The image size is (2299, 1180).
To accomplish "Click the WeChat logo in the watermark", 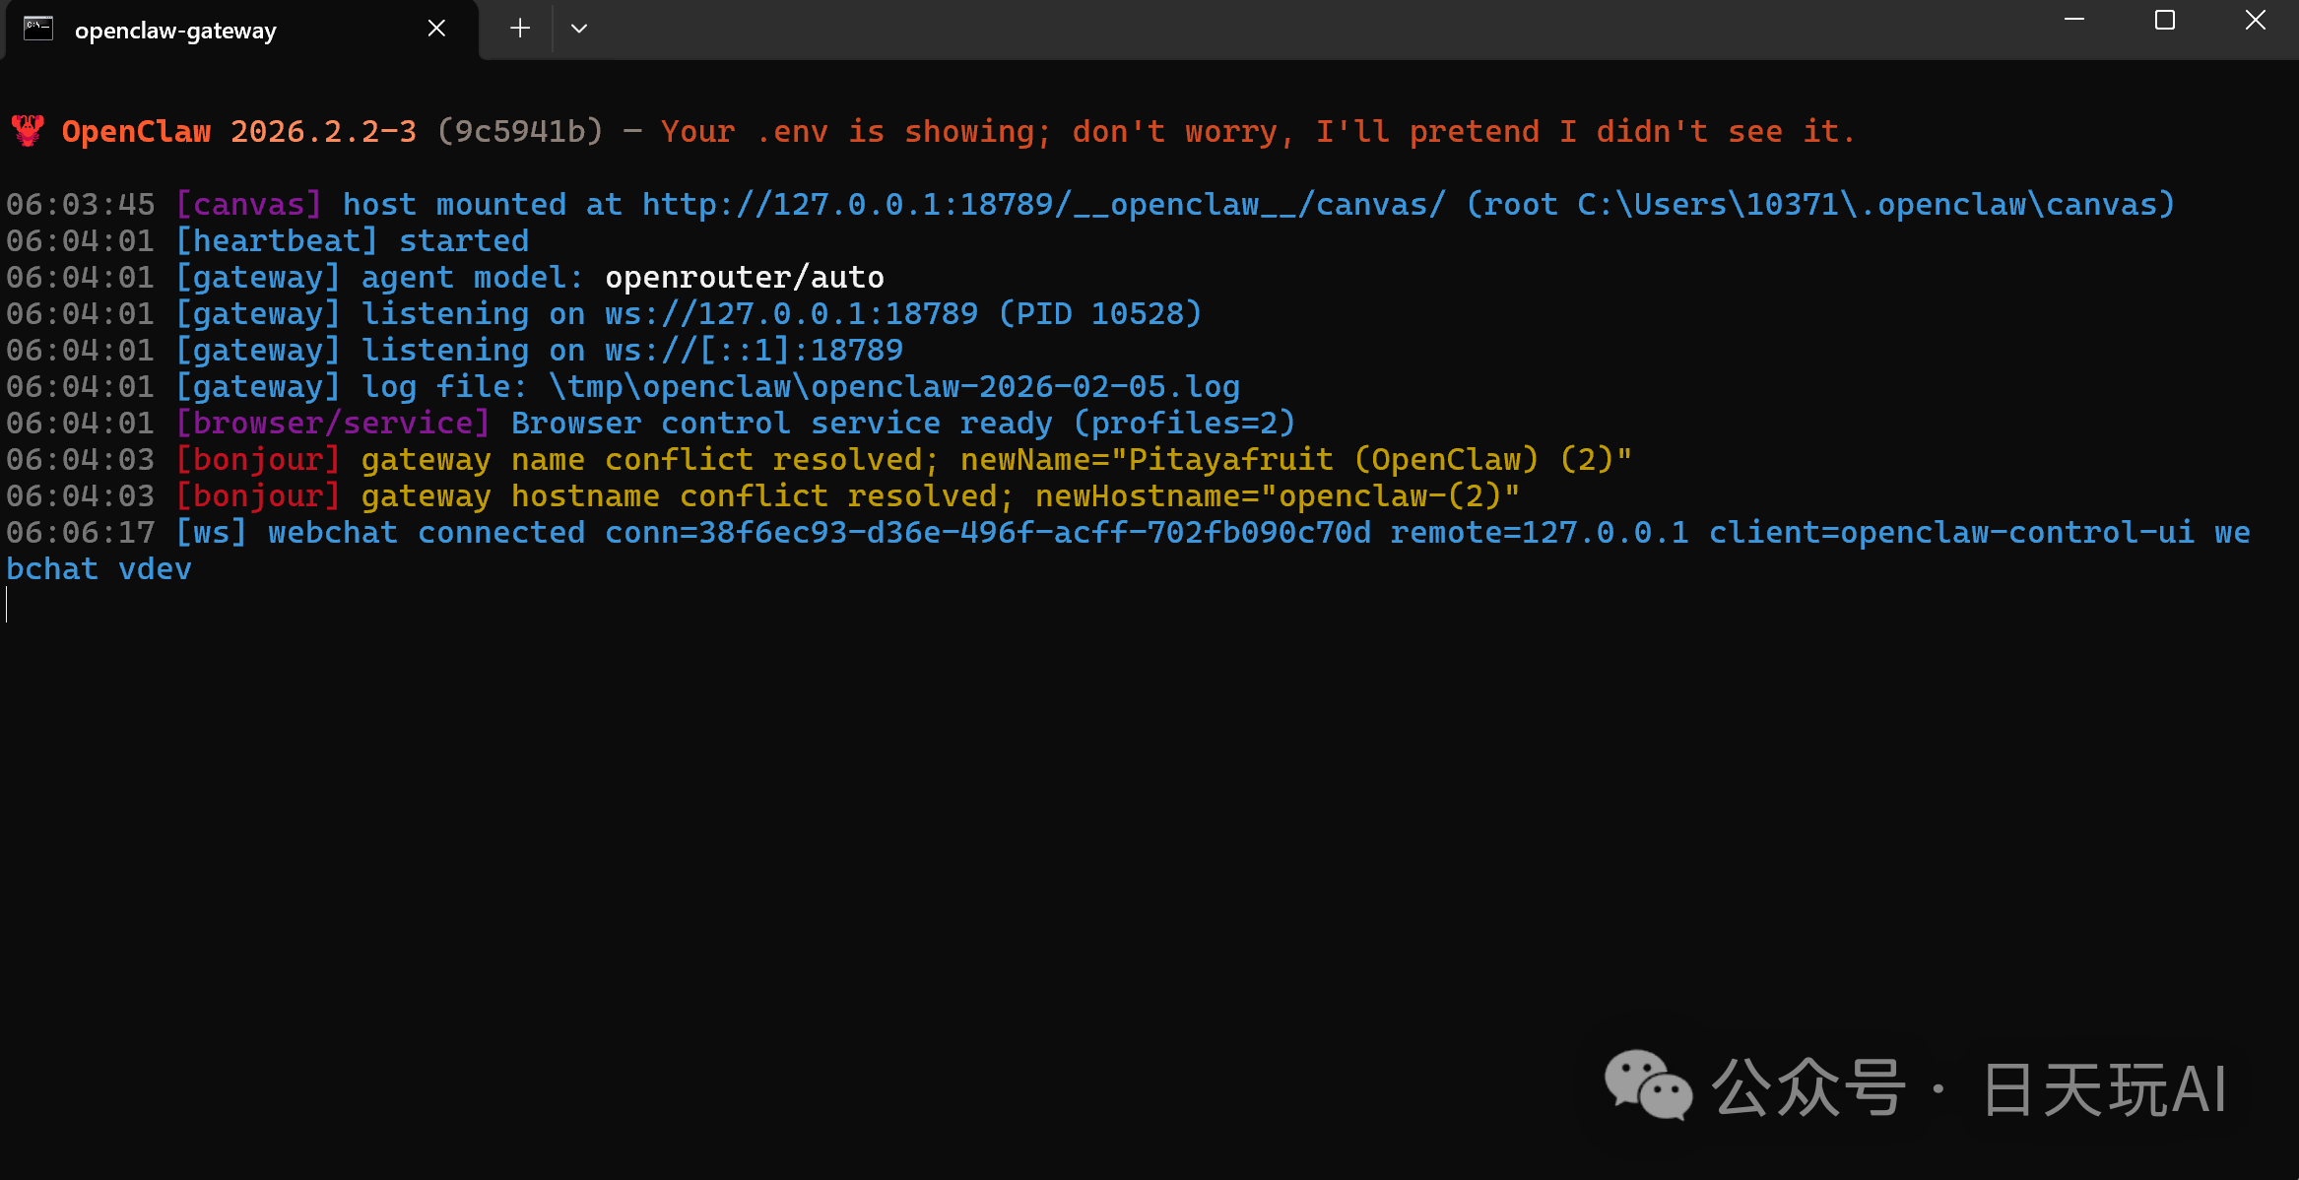I will 1648,1085.
